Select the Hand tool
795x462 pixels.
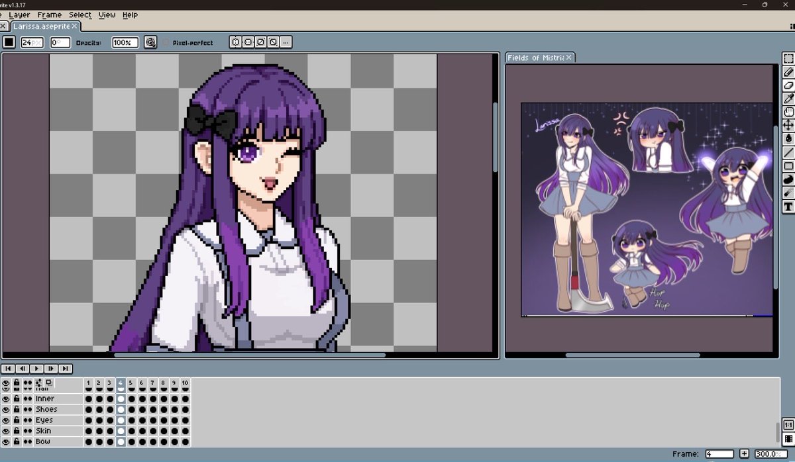pyautogui.click(x=788, y=113)
